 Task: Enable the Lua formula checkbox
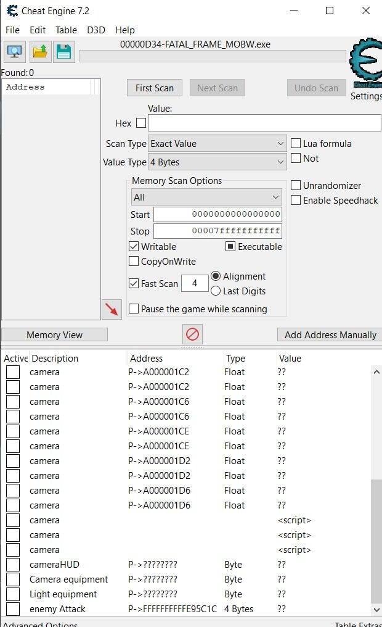click(x=296, y=143)
